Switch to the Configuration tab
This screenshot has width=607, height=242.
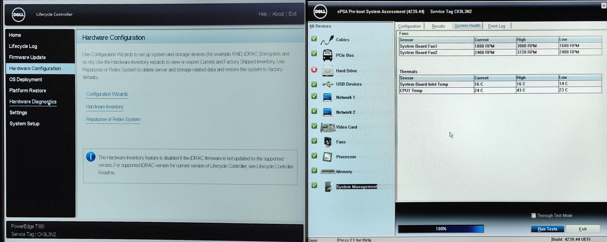click(409, 26)
